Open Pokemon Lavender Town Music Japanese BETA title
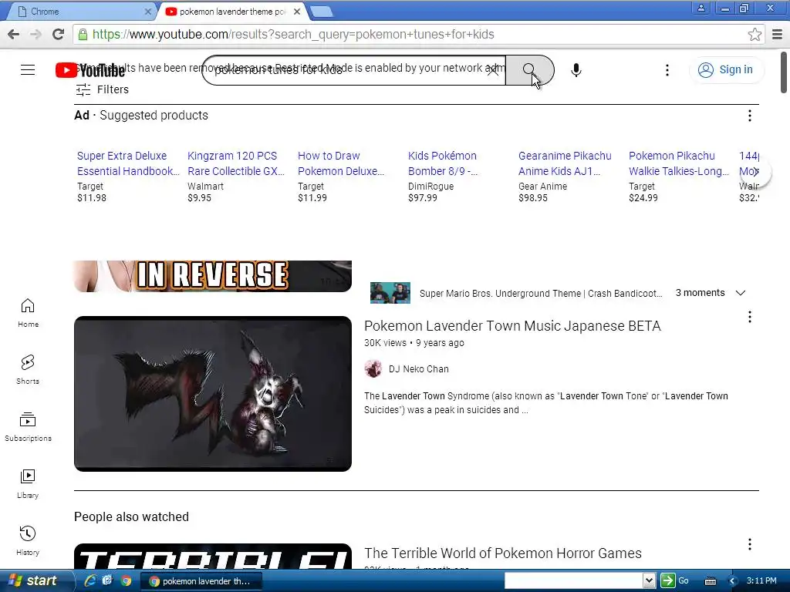This screenshot has height=592, width=790. (512, 326)
